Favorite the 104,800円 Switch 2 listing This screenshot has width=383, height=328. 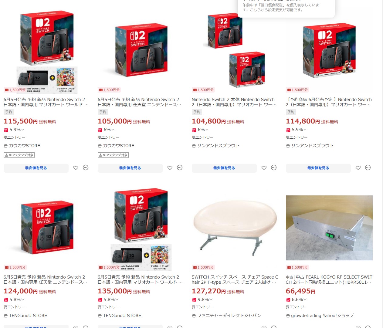(264, 168)
